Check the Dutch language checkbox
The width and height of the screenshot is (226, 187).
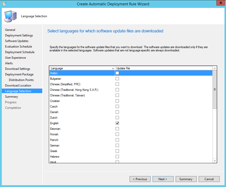[117, 118]
